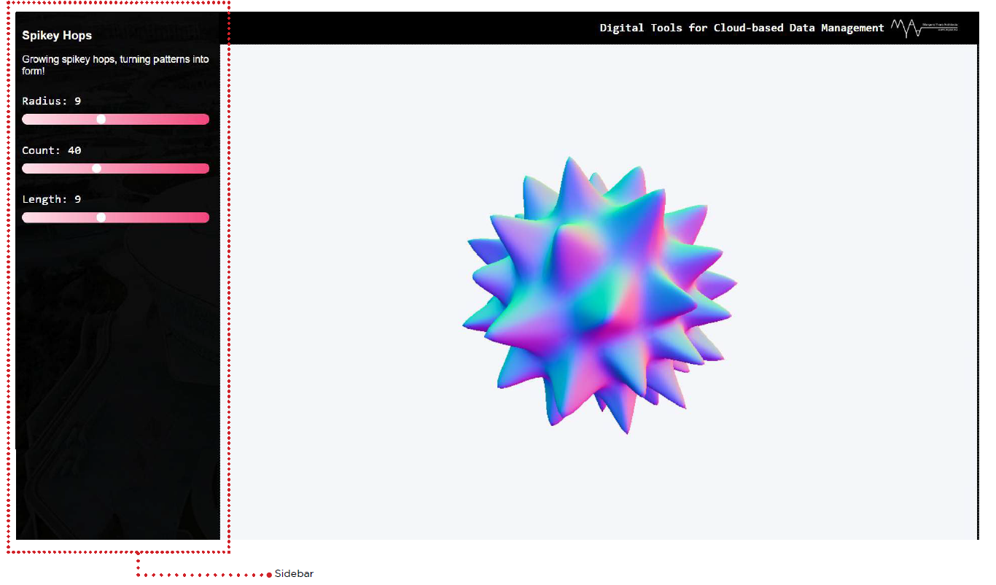Click the Spikey Hops title
This screenshot has height=585, width=996.
click(56, 35)
